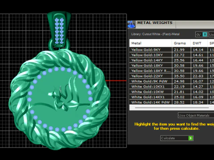214x160 pixels.
Task: Click the 22.72 grams value
Action: (179, 55)
